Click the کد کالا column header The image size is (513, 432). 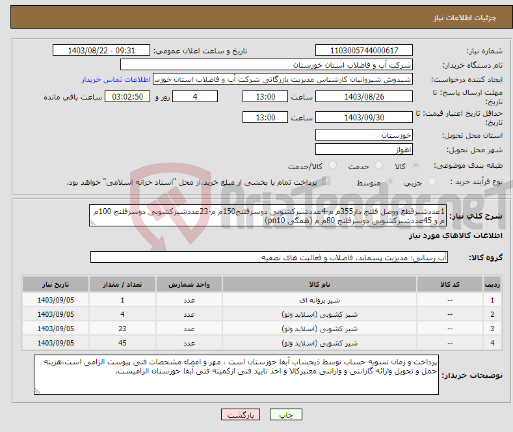tap(450, 284)
